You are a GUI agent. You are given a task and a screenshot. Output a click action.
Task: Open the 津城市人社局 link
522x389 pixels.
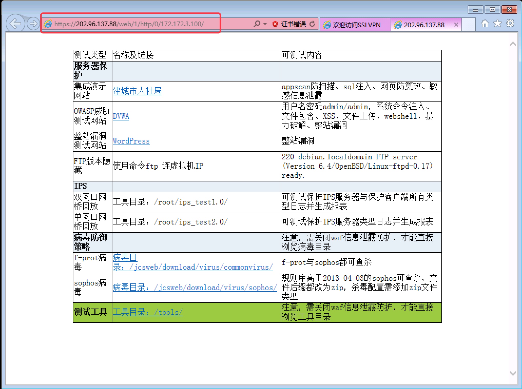coord(137,91)
